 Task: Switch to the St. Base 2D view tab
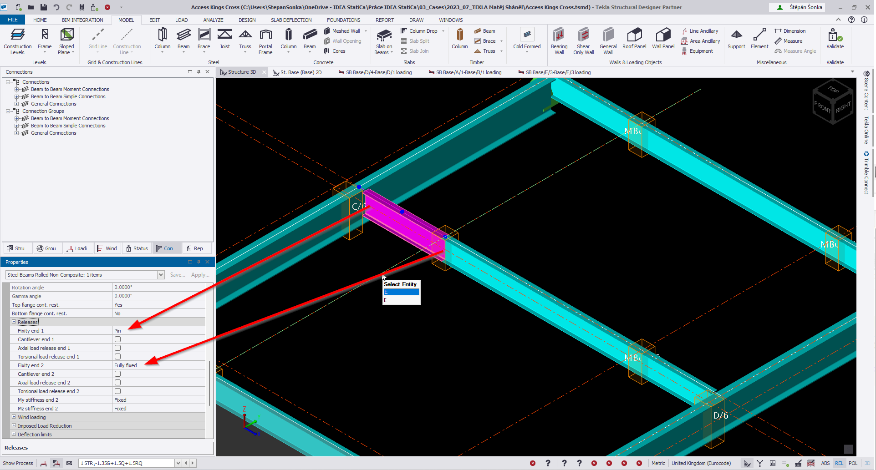pyautogui.click(x=300, y=72)
